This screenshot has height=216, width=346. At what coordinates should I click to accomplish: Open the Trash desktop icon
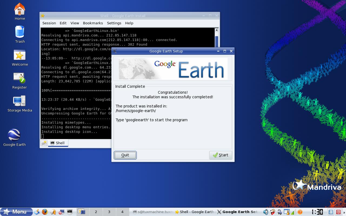20,34
